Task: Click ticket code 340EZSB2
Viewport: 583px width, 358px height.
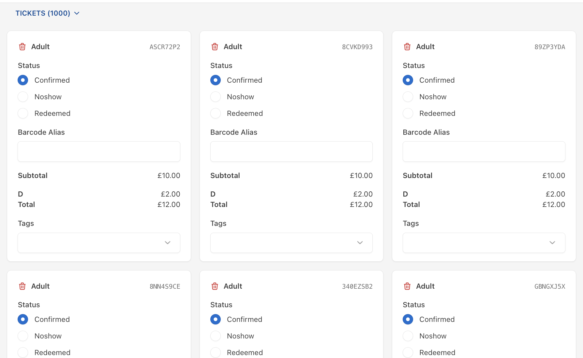Action: [x=357, y=286]
